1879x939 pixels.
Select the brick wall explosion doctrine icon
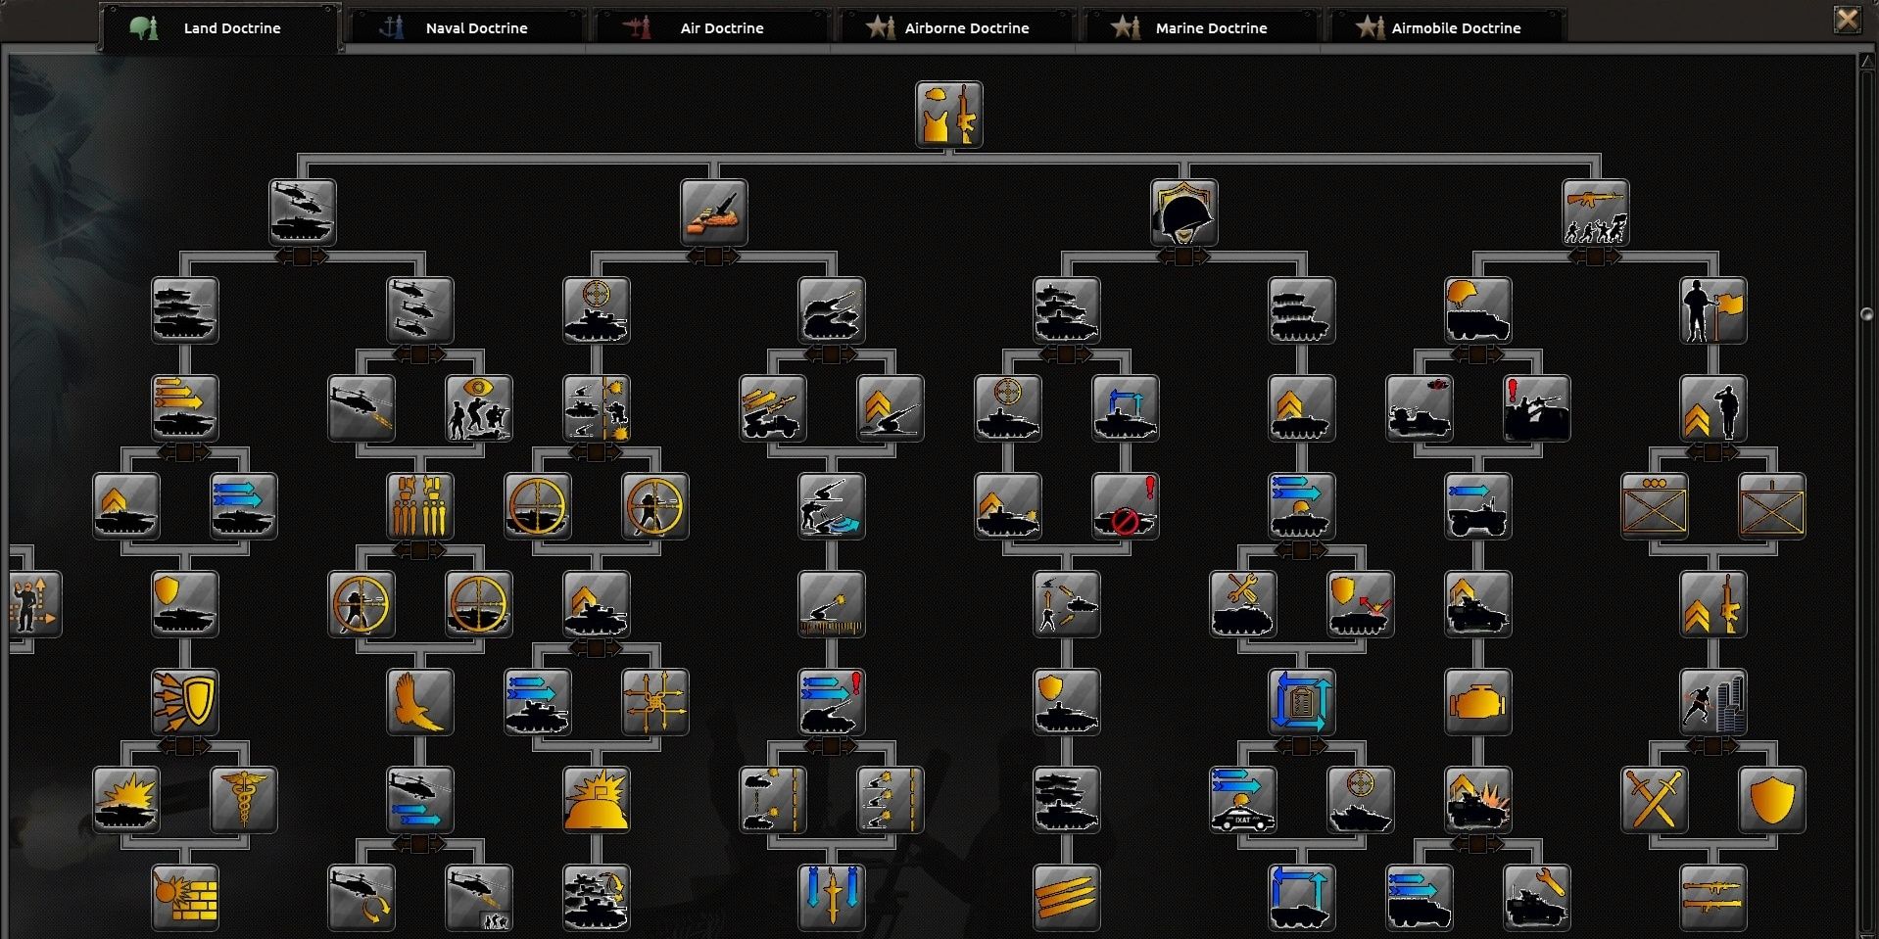pos(185,898)
